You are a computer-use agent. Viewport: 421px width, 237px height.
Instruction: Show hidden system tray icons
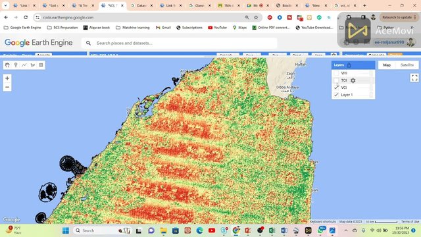coord(346,230)
